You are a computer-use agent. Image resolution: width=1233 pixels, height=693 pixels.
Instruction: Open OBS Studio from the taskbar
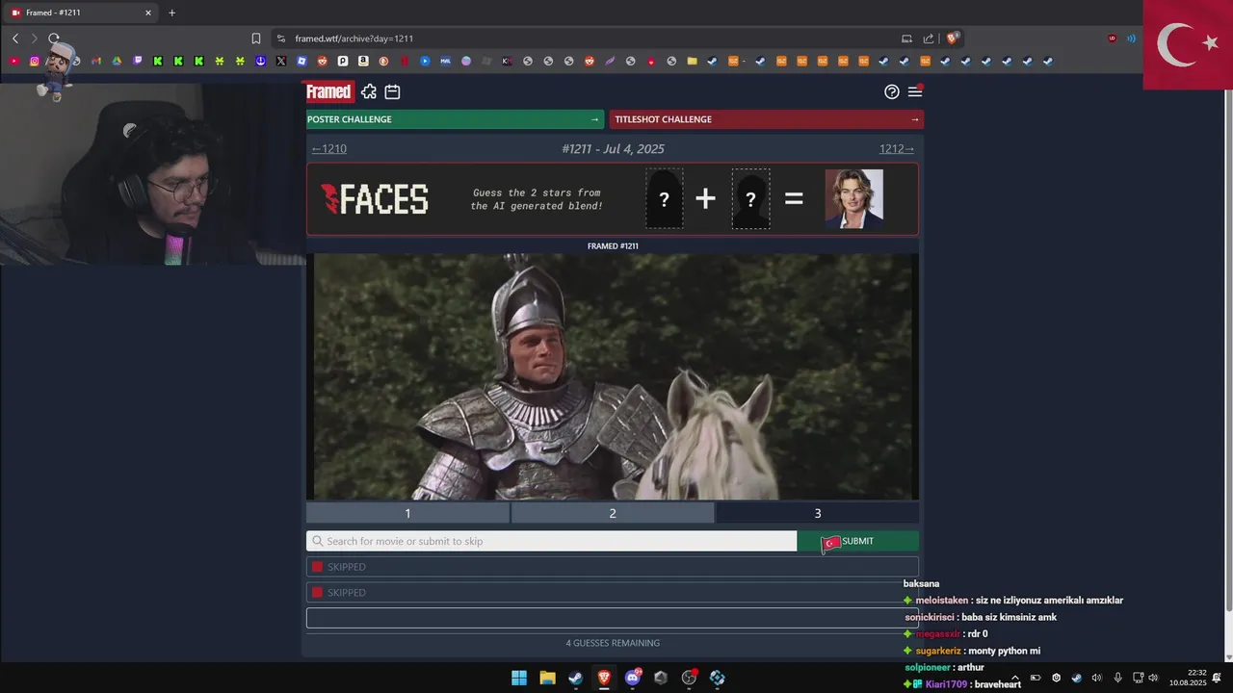689,678
